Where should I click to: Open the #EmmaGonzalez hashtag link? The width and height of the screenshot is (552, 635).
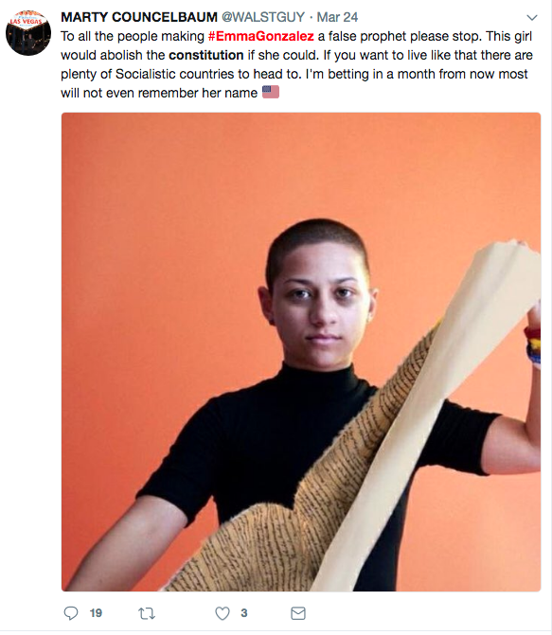click(x=261, y=37)
